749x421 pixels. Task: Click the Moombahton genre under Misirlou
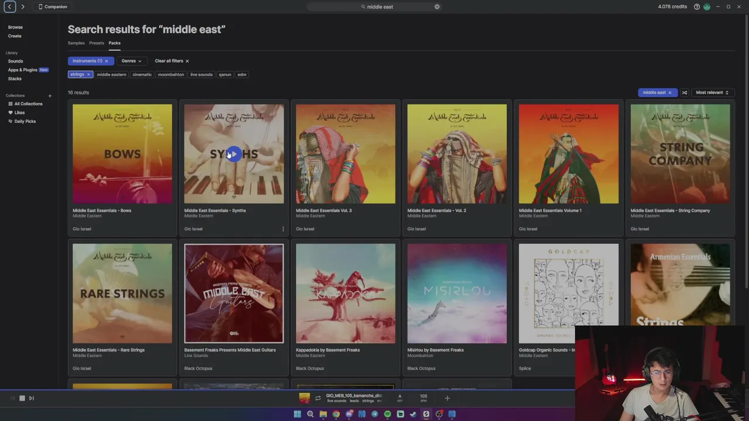pos(420,356)
